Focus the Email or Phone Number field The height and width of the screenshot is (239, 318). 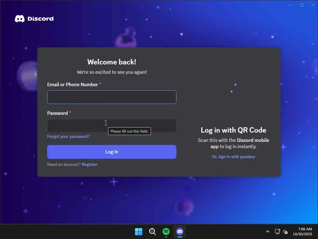[x=112, y=97]
